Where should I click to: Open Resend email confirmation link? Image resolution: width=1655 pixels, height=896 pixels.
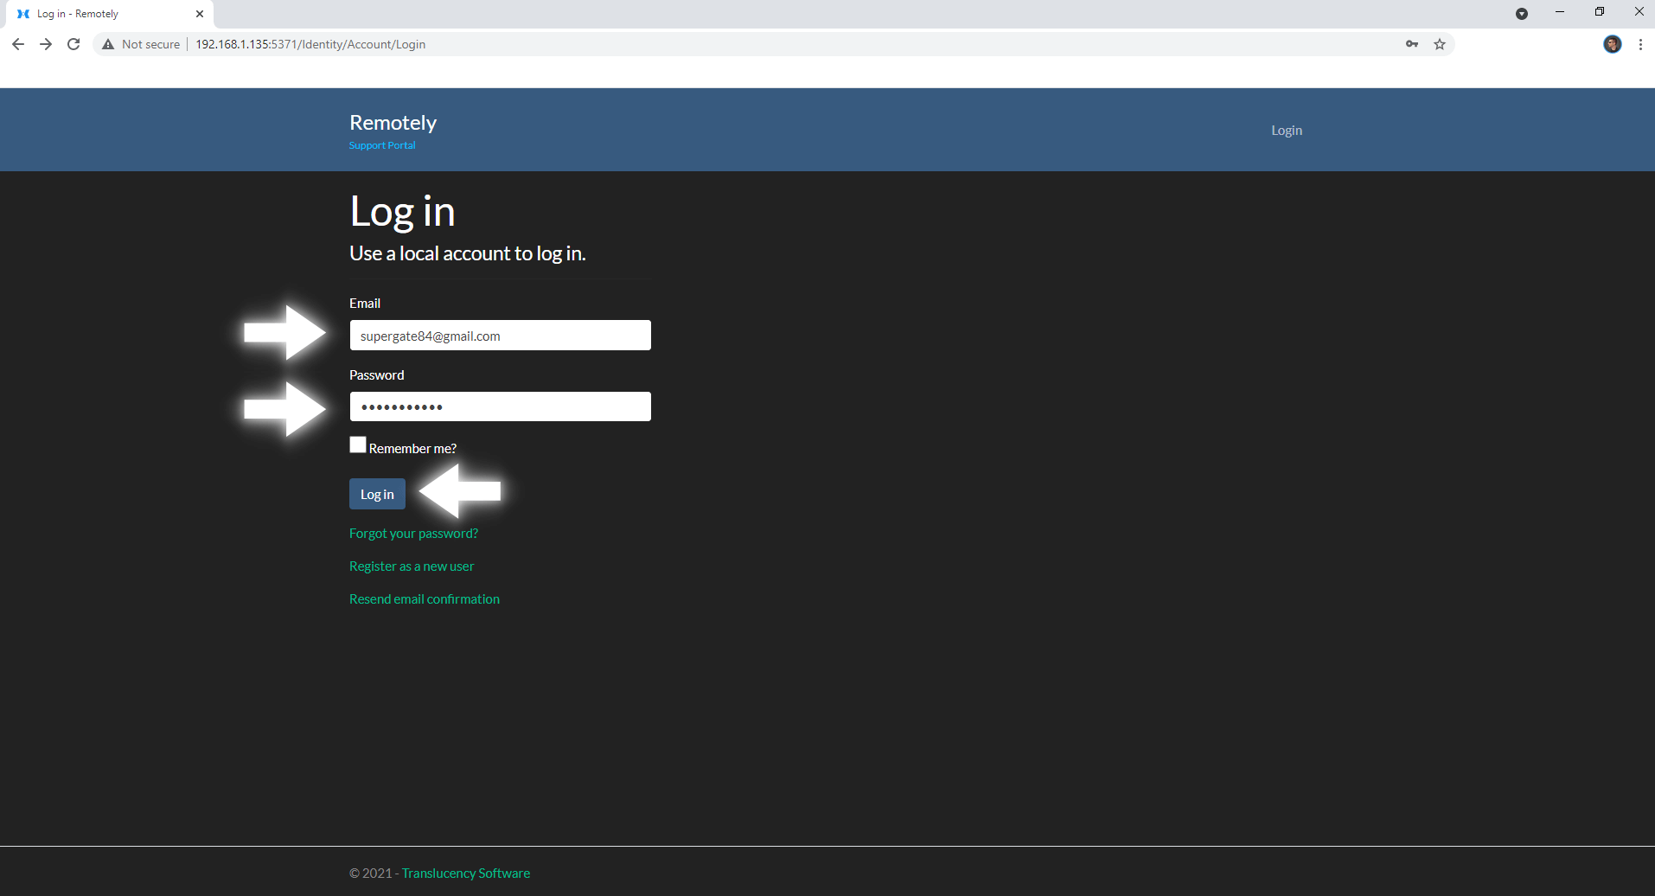point(425,599)
